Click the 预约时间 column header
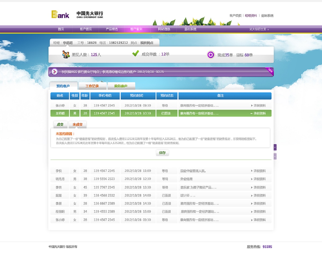 [138, 96]
